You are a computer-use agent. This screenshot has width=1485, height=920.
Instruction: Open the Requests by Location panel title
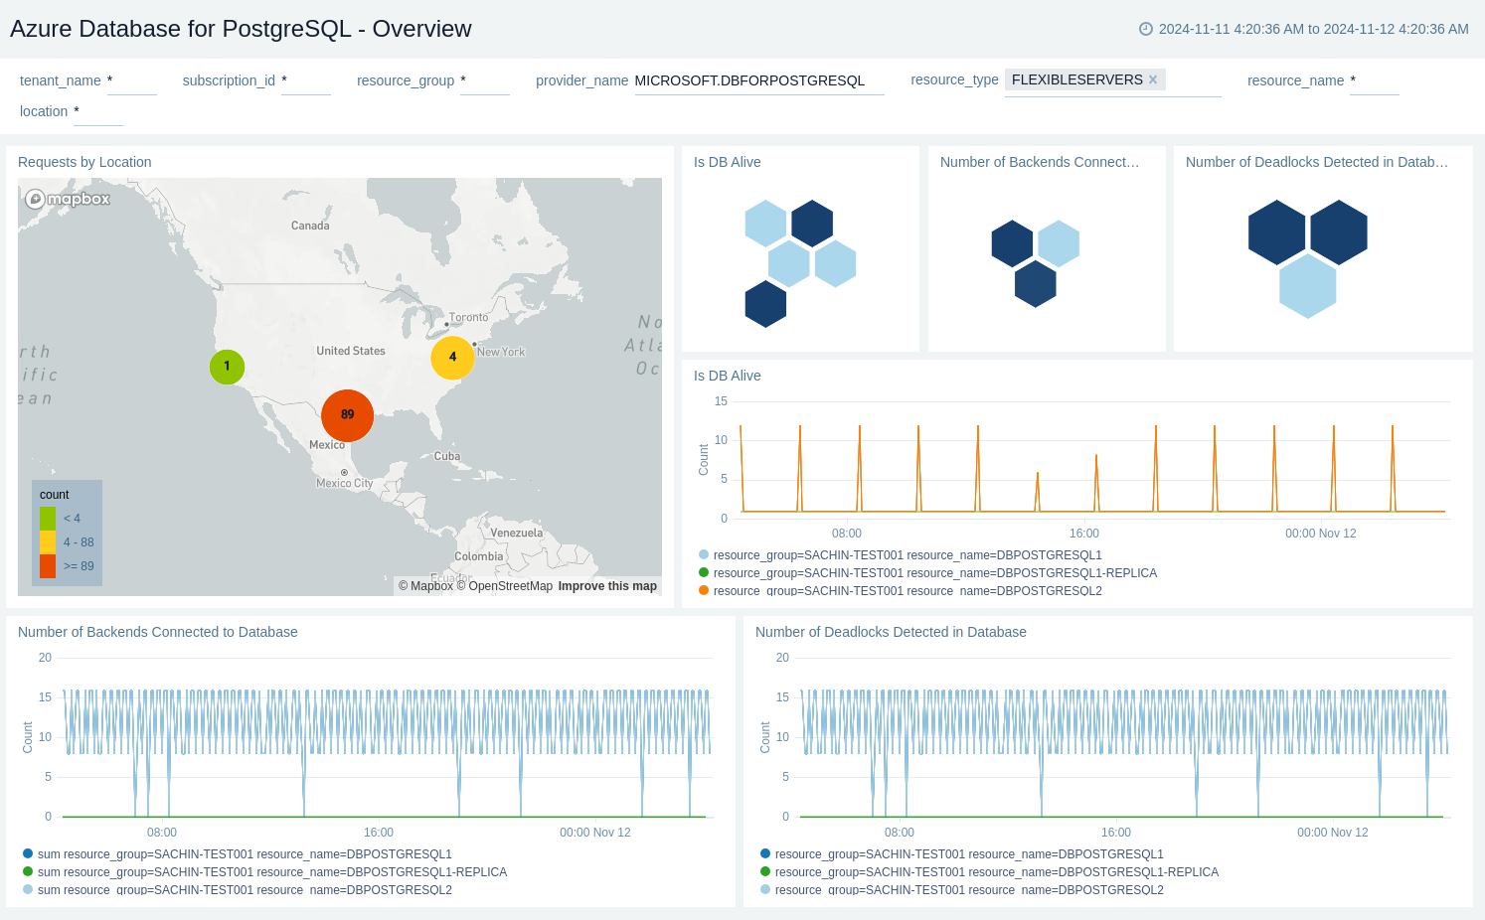pyautogui.click(x=84, y=162)
